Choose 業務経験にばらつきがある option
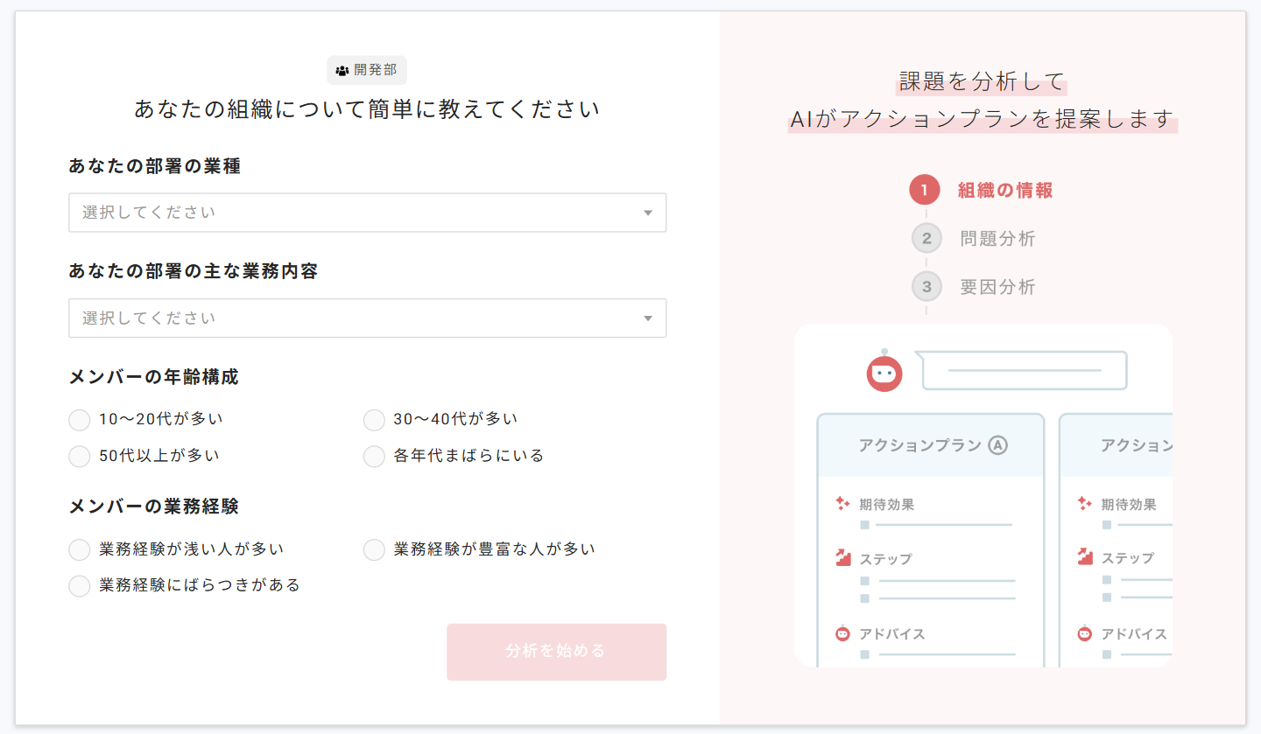 [x=80, y=585]
